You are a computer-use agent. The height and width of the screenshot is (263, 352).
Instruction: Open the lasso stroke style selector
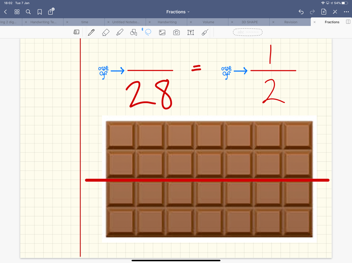(x=247, y=32)
